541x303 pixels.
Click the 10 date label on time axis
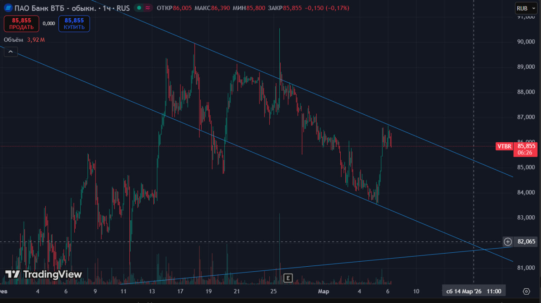click(416, 292)
